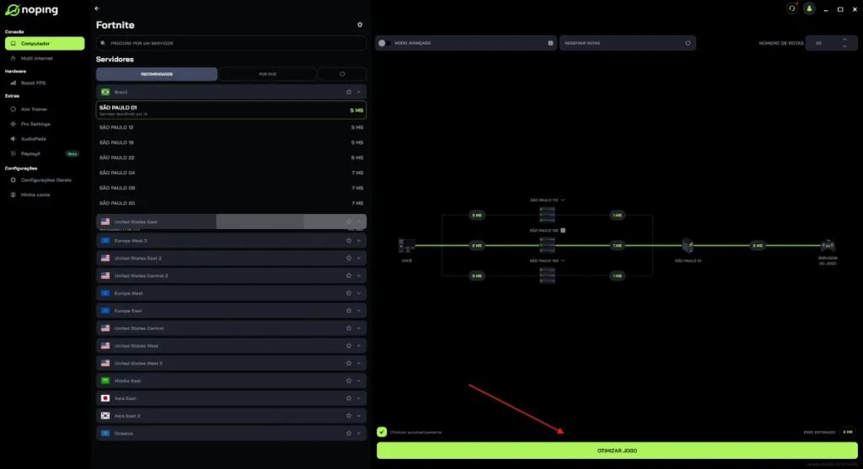Open Pro Settings in the sidebar

click(35, 125)
